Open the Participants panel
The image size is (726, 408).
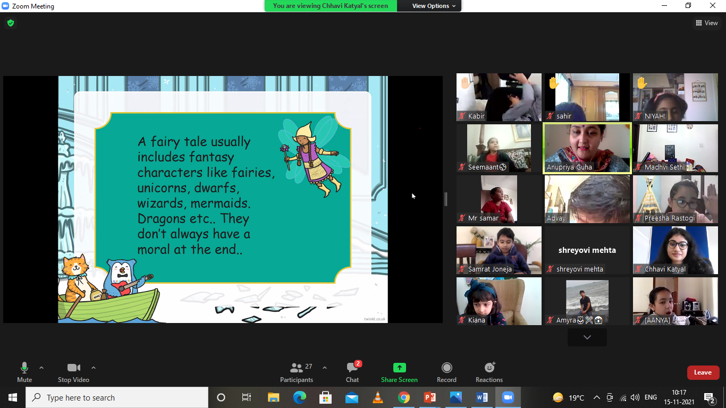297,372
